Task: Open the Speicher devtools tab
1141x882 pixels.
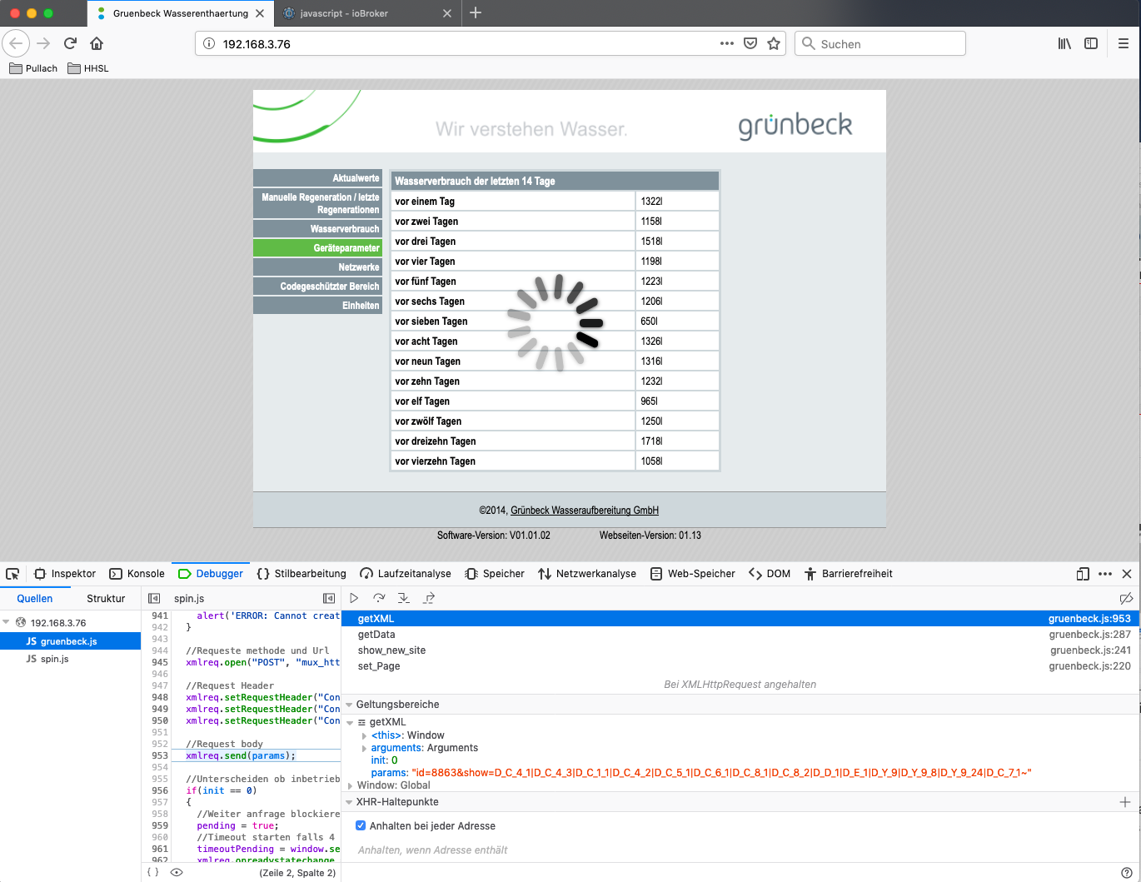Action: [495, 574]
